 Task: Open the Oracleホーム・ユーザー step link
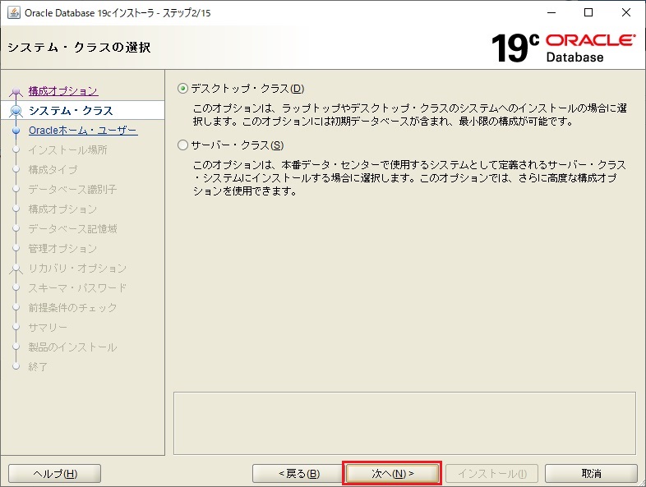click(x=83, y=130)
